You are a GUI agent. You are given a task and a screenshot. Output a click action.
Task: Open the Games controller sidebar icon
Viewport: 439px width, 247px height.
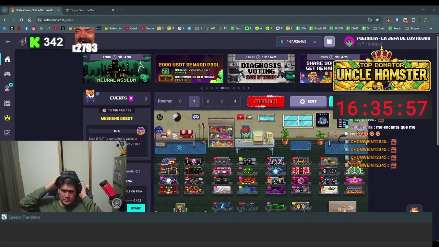[7, 74]
